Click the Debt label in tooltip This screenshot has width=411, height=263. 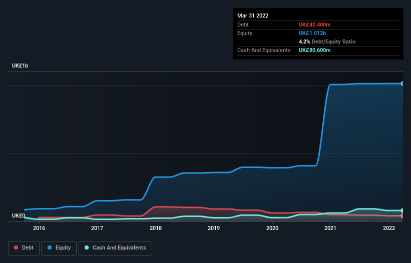[x=243, y=24]
